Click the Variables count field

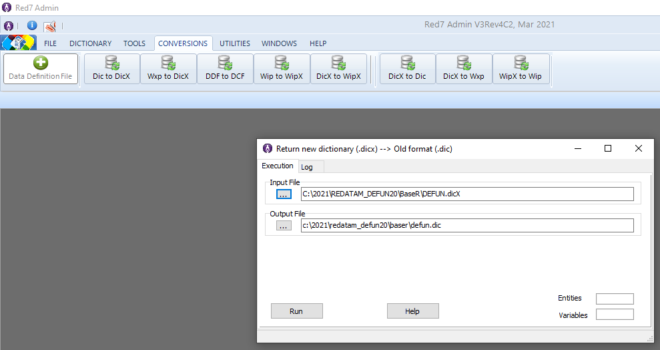(615, 314)
